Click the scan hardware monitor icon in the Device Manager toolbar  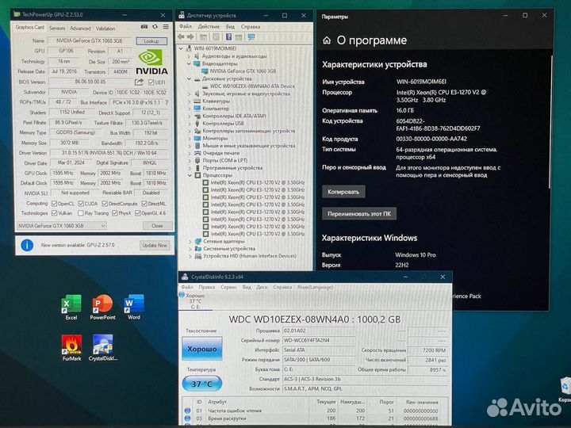pos(251,36)
